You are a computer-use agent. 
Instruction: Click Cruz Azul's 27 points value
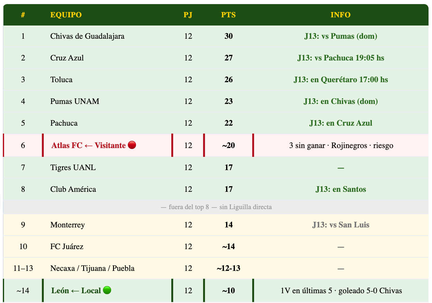click(228, 58)
